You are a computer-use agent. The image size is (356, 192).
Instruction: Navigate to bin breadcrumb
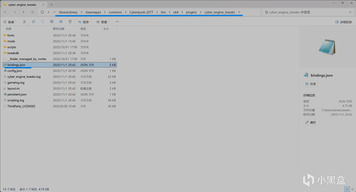(163, 12)
